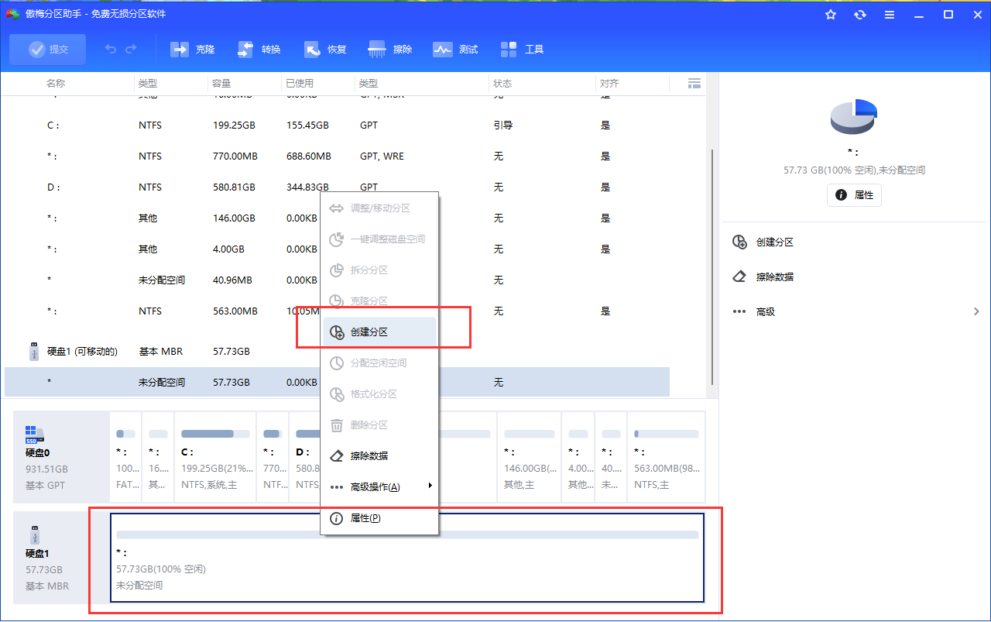Viewport: 991px width, 622px height.
Task: Choose 属性(P) in the context menu
Action: click(379, 518)
